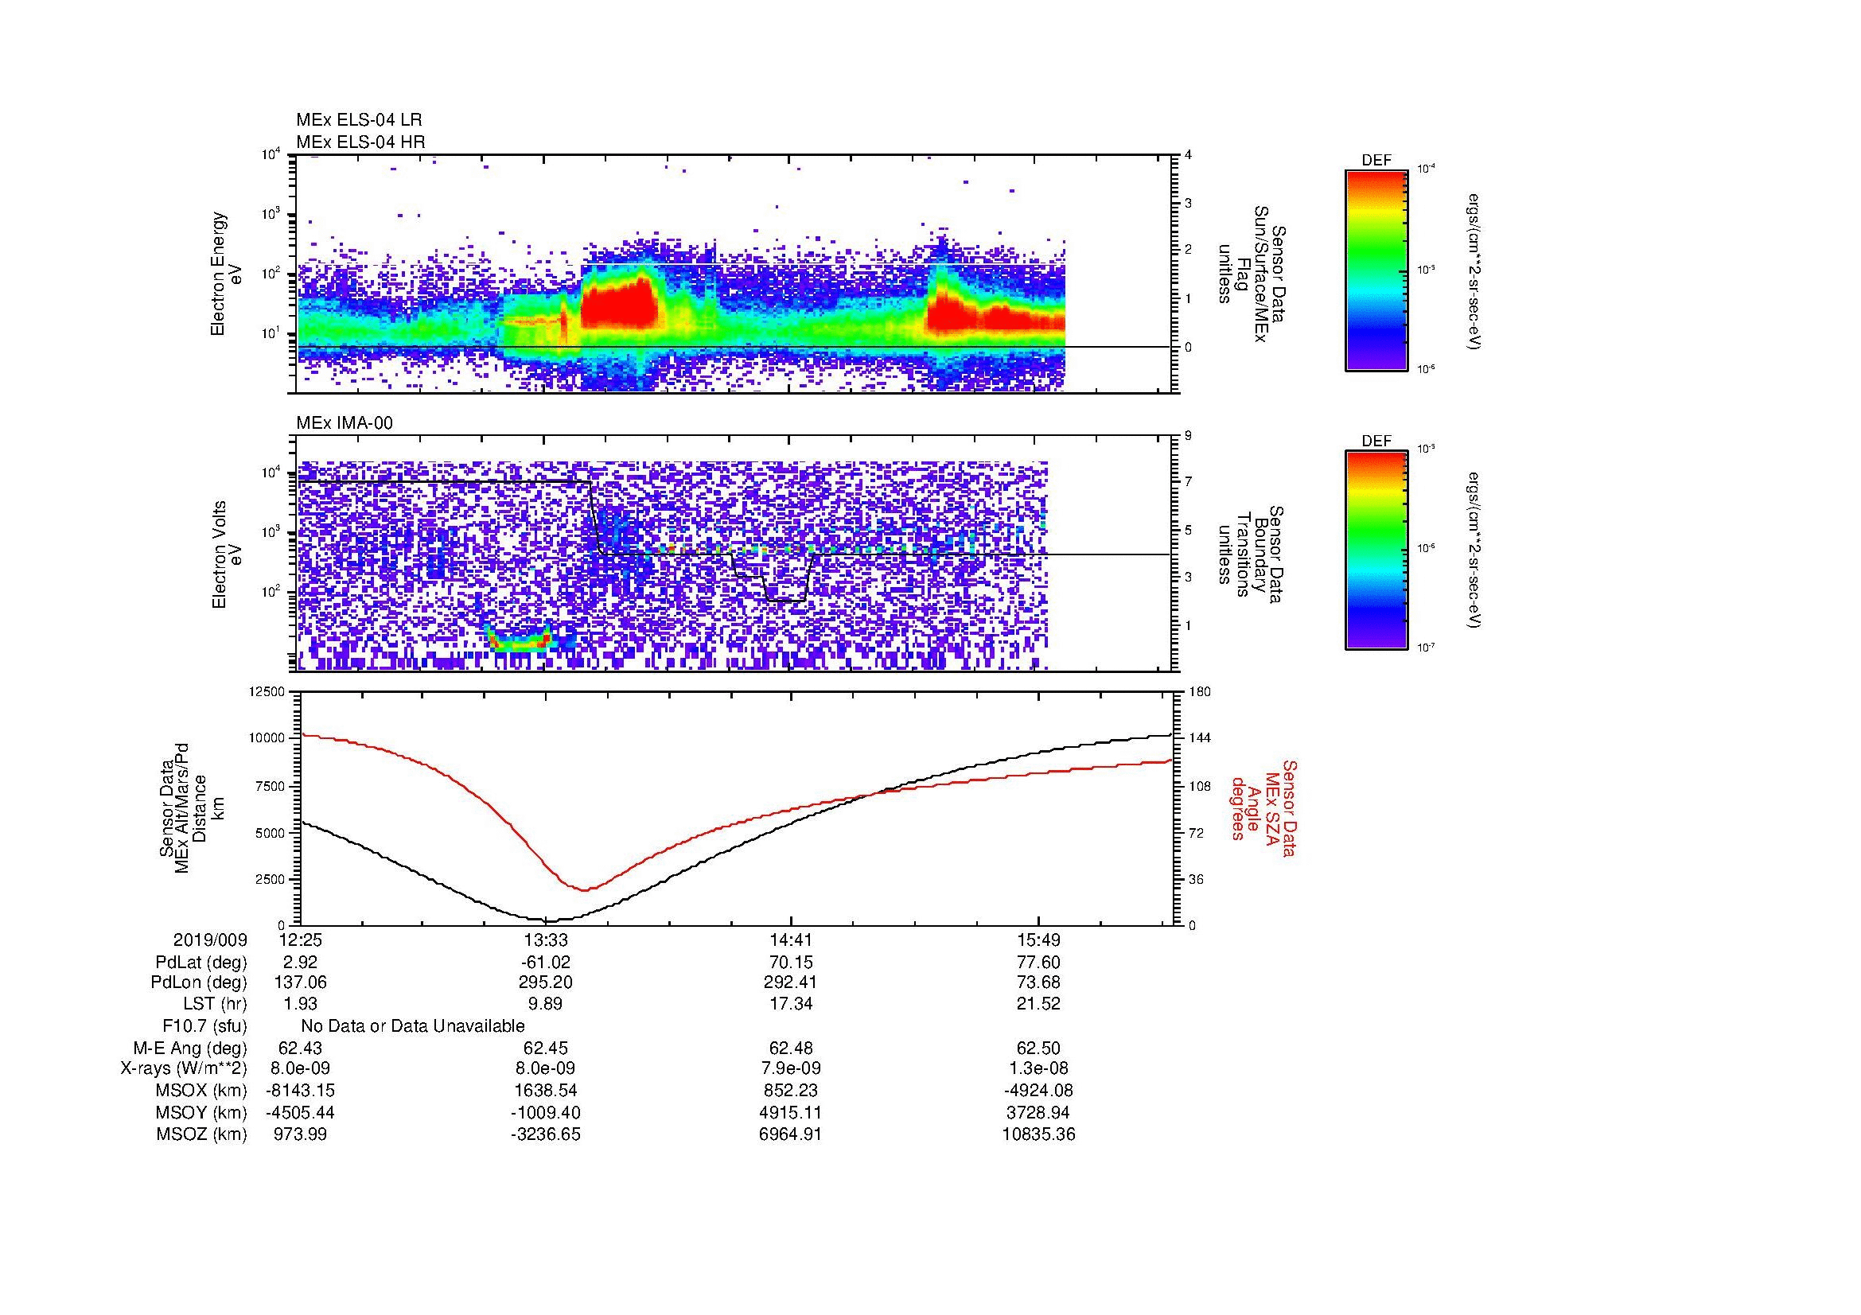This screenshot has width=1861, height=1315.
Task: Click MSOX value -4924.08
Action: [1038, 1091]
